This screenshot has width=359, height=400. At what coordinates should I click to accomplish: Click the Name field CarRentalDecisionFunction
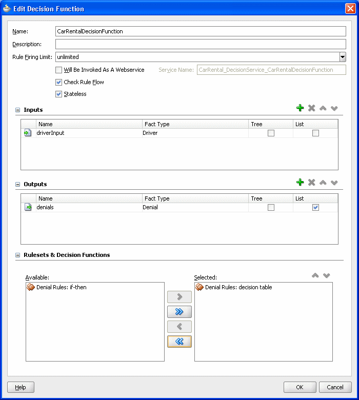click(x=201, y=31)
